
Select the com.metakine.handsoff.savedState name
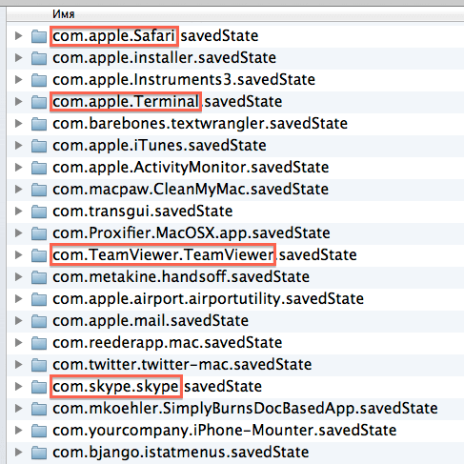(181, 277)
